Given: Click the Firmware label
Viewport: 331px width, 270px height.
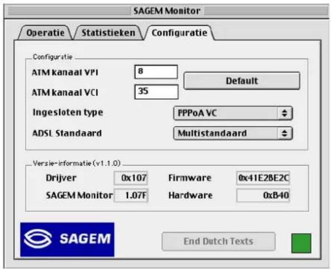Looking at the screenshot, I should coord(190,178).
